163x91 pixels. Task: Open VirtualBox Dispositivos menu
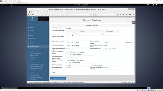(x=21, y=3)
